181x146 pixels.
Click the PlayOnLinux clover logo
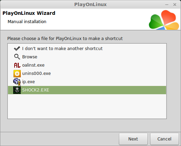coord(164,20)
